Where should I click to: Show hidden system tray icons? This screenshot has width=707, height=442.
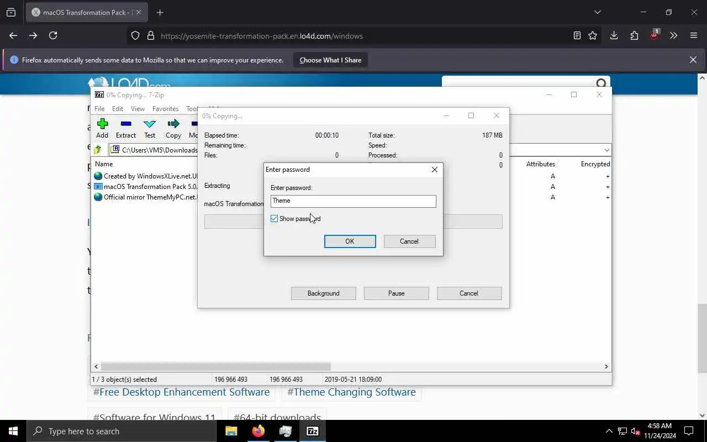(609, 431)
